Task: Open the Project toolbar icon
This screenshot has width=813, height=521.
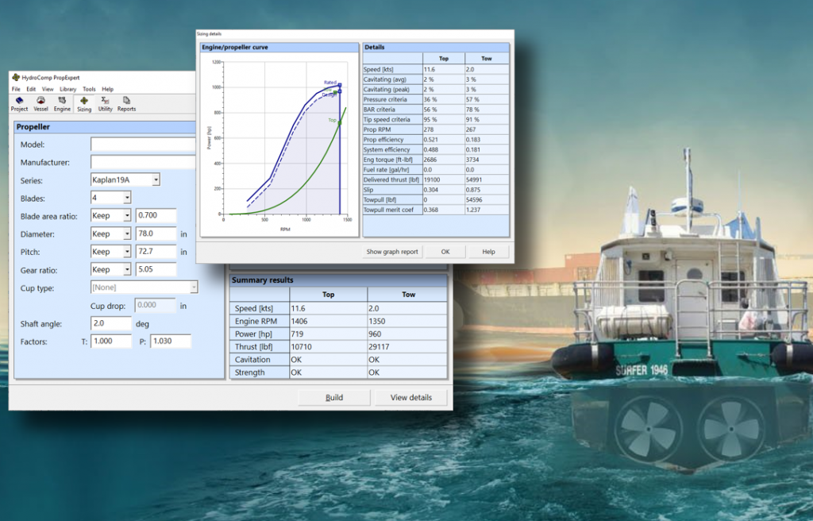Action: pos(19,103)
